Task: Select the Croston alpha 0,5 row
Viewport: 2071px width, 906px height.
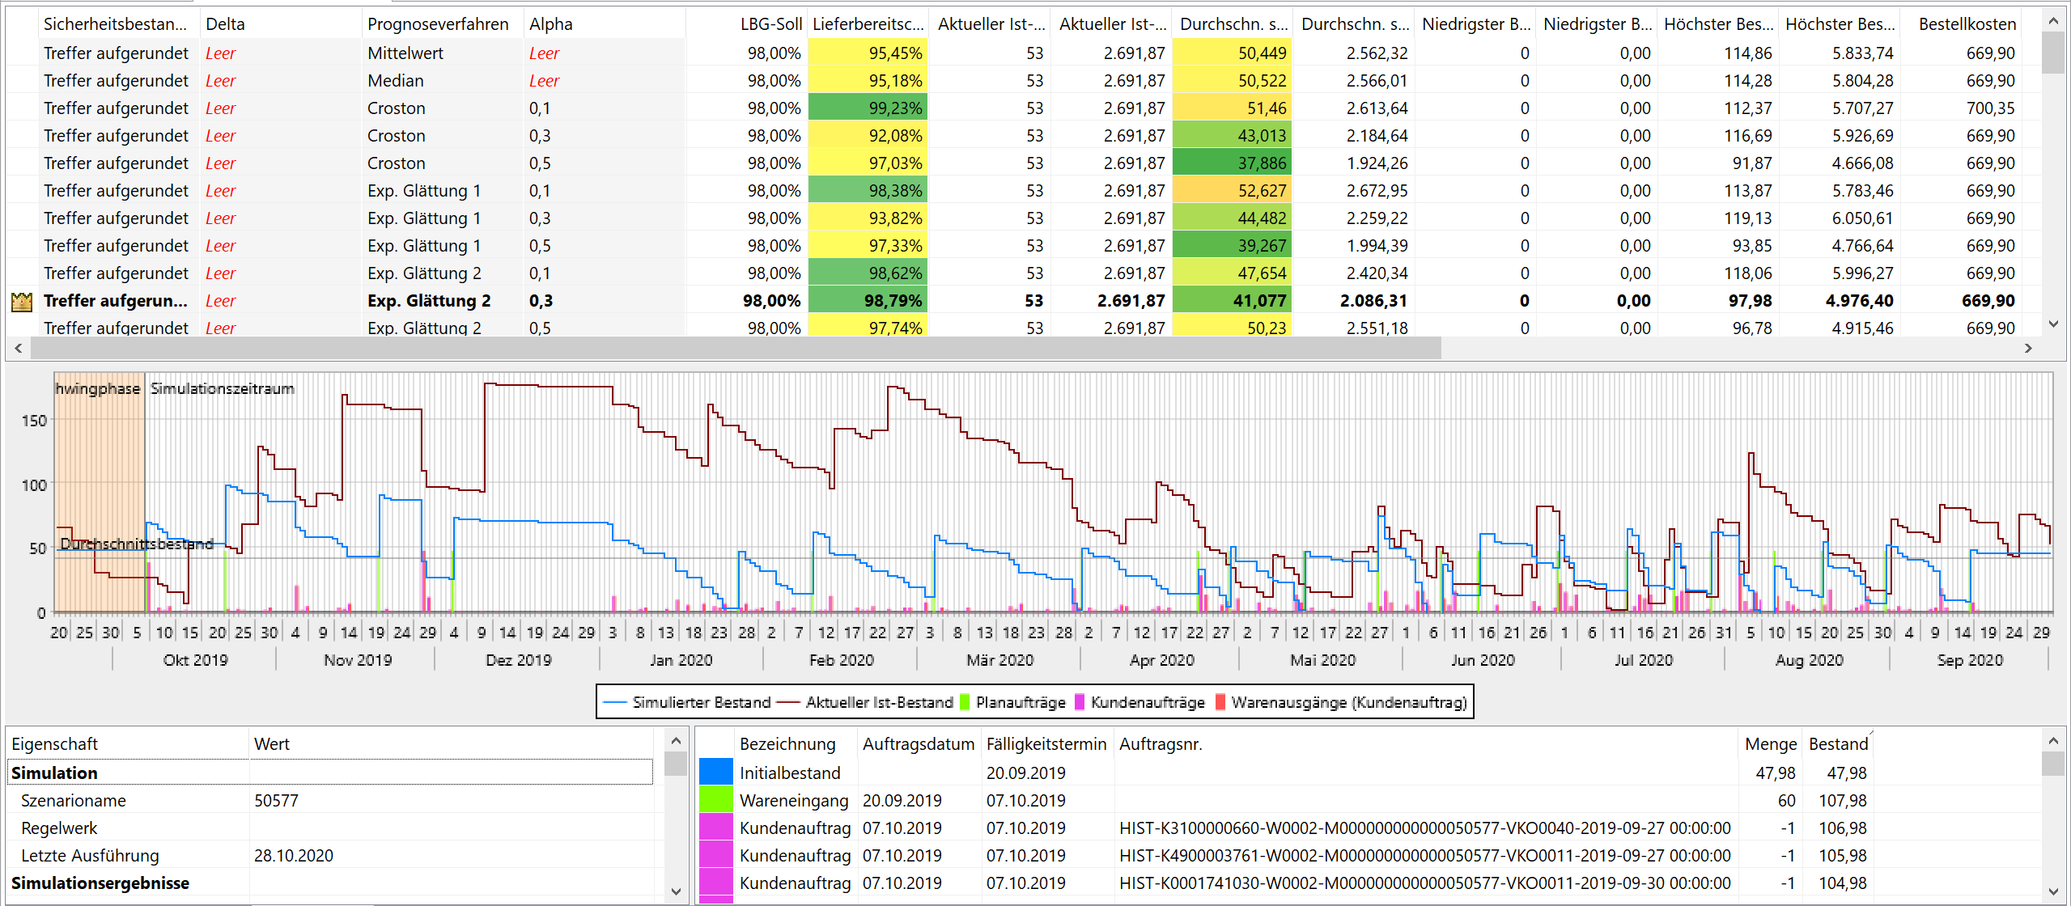Action: (x=396, y=163)
